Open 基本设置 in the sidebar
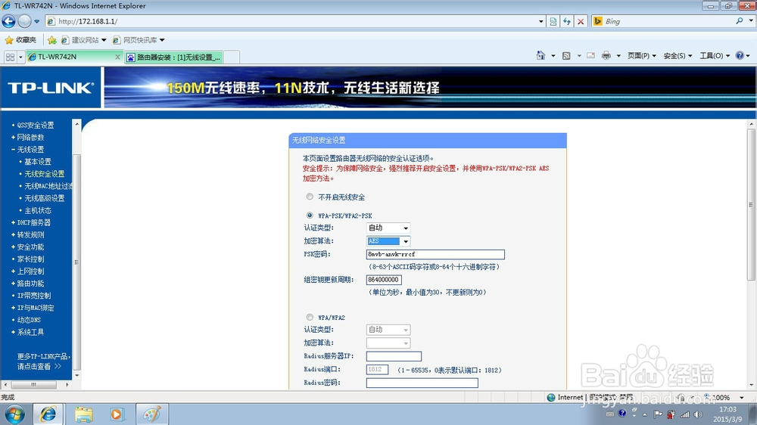Image resolution: width=757 pixels, height=425 pixels. tap(38, 162)
